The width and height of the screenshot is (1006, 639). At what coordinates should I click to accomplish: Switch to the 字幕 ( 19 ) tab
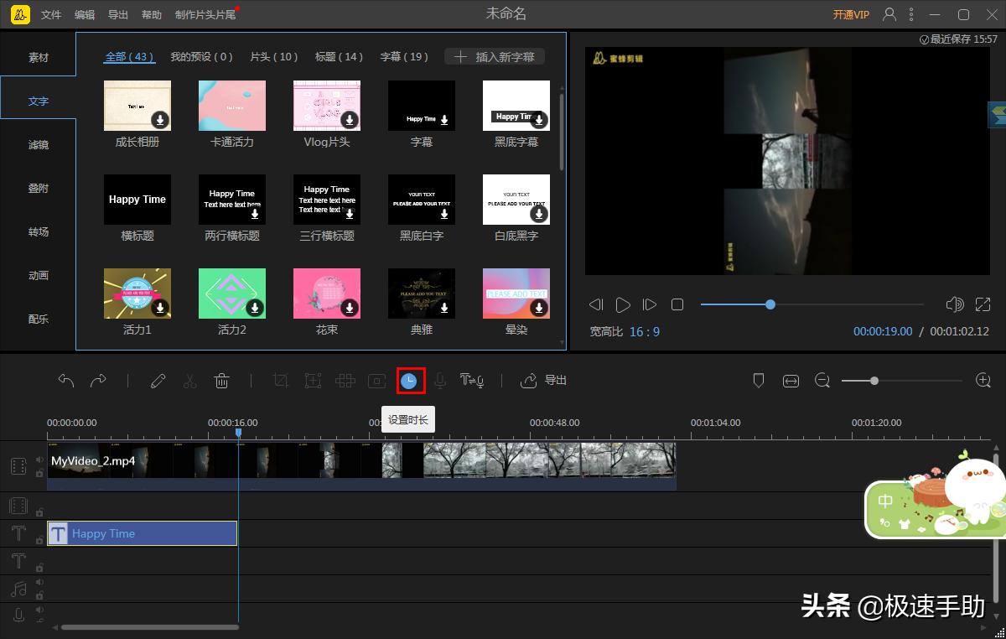tap(404, 57)
